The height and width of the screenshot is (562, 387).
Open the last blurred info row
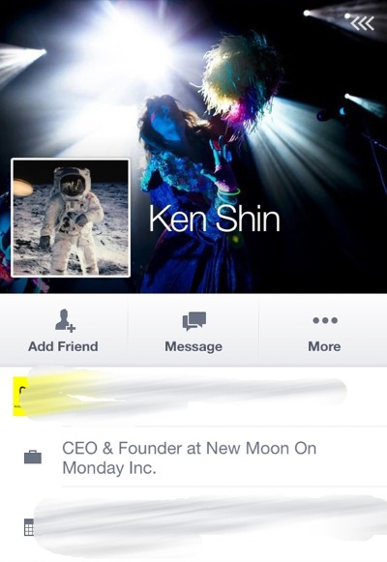tap(193, 525)
